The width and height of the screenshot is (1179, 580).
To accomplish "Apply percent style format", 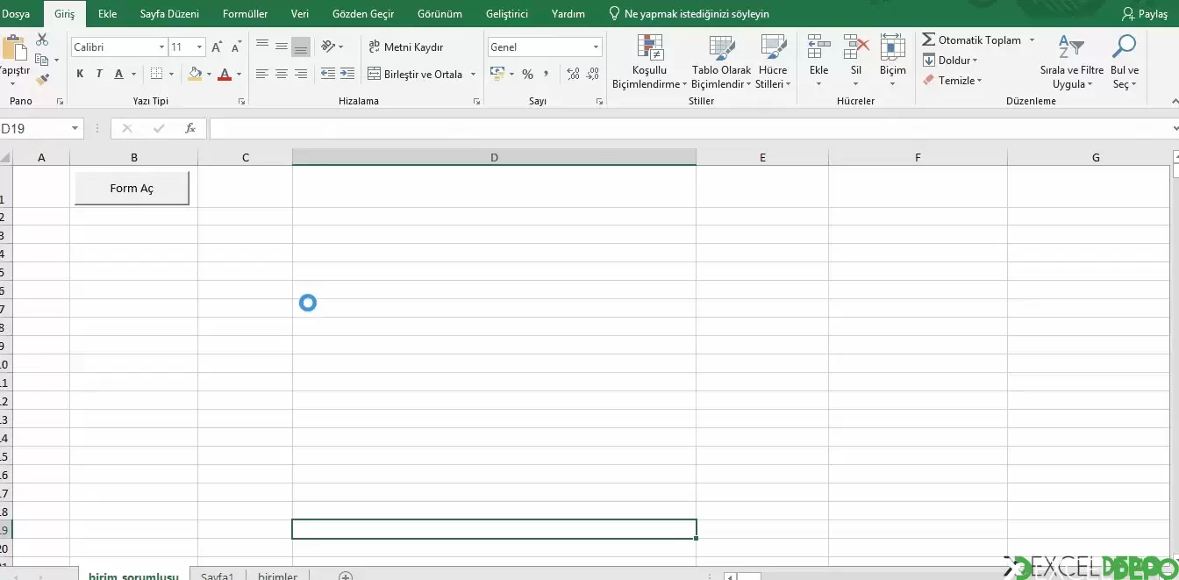I will point(527,74).
